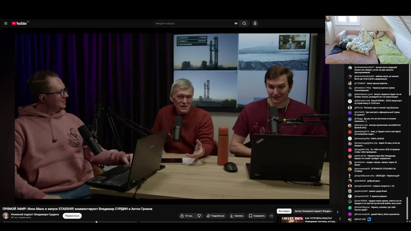Click avatar of @XXX-69-69 in chat
This screenshot has width=411, height=231.
(350, 156)
